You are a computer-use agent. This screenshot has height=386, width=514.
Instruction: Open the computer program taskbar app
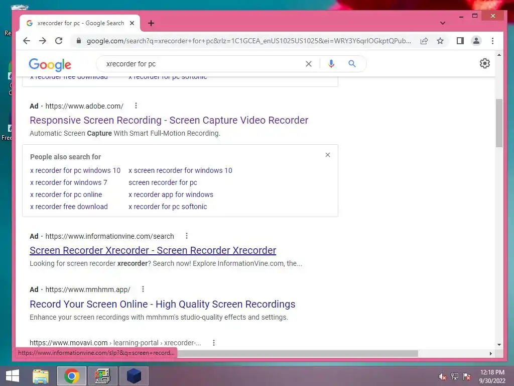click(102, 376)
